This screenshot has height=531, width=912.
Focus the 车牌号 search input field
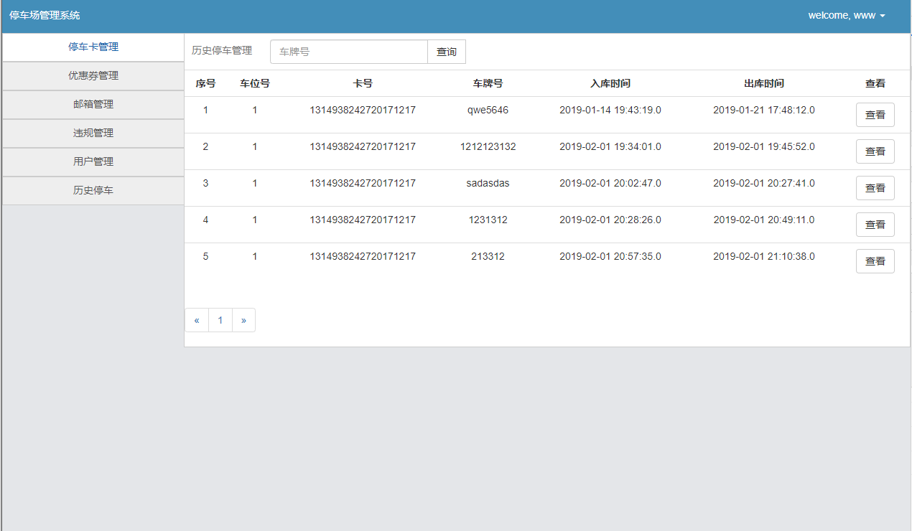coord(349,52)
